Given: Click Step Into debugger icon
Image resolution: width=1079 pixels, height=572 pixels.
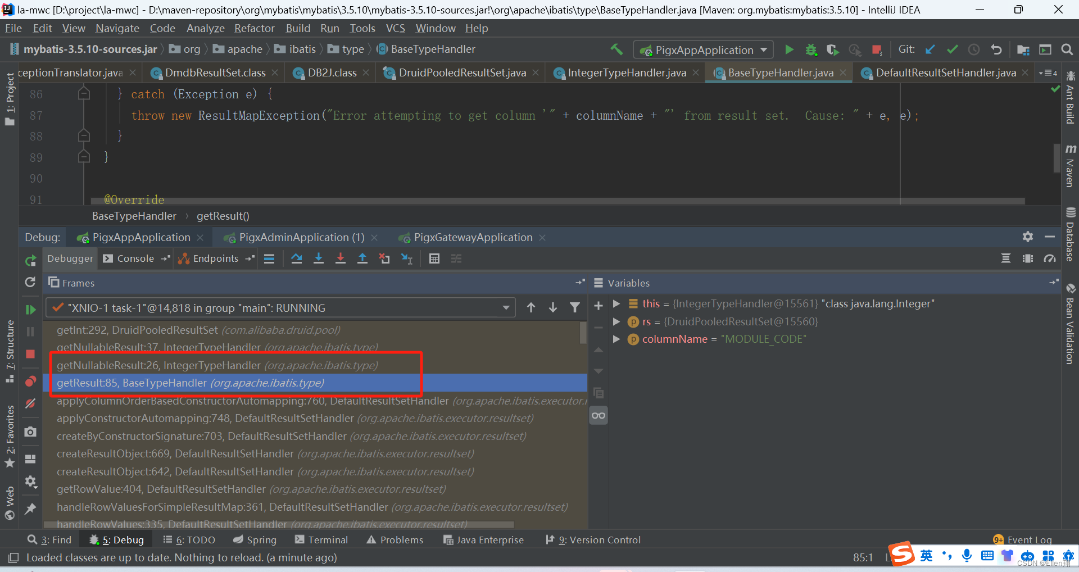Looking at the screenshot, I should click(319, 258).
